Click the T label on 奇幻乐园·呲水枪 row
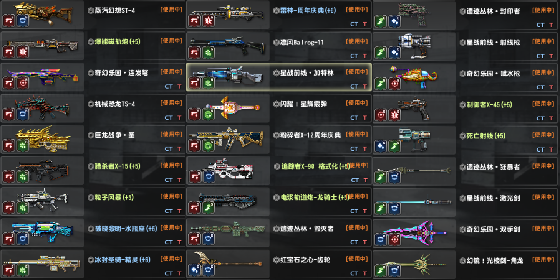This screenshot has height=280, width=560. [x=551, y=87]
